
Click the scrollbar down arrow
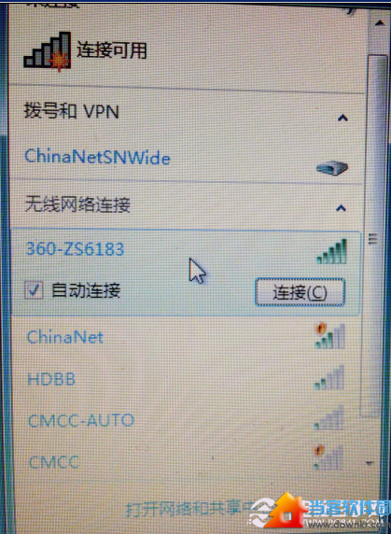[x=370, y=463]
